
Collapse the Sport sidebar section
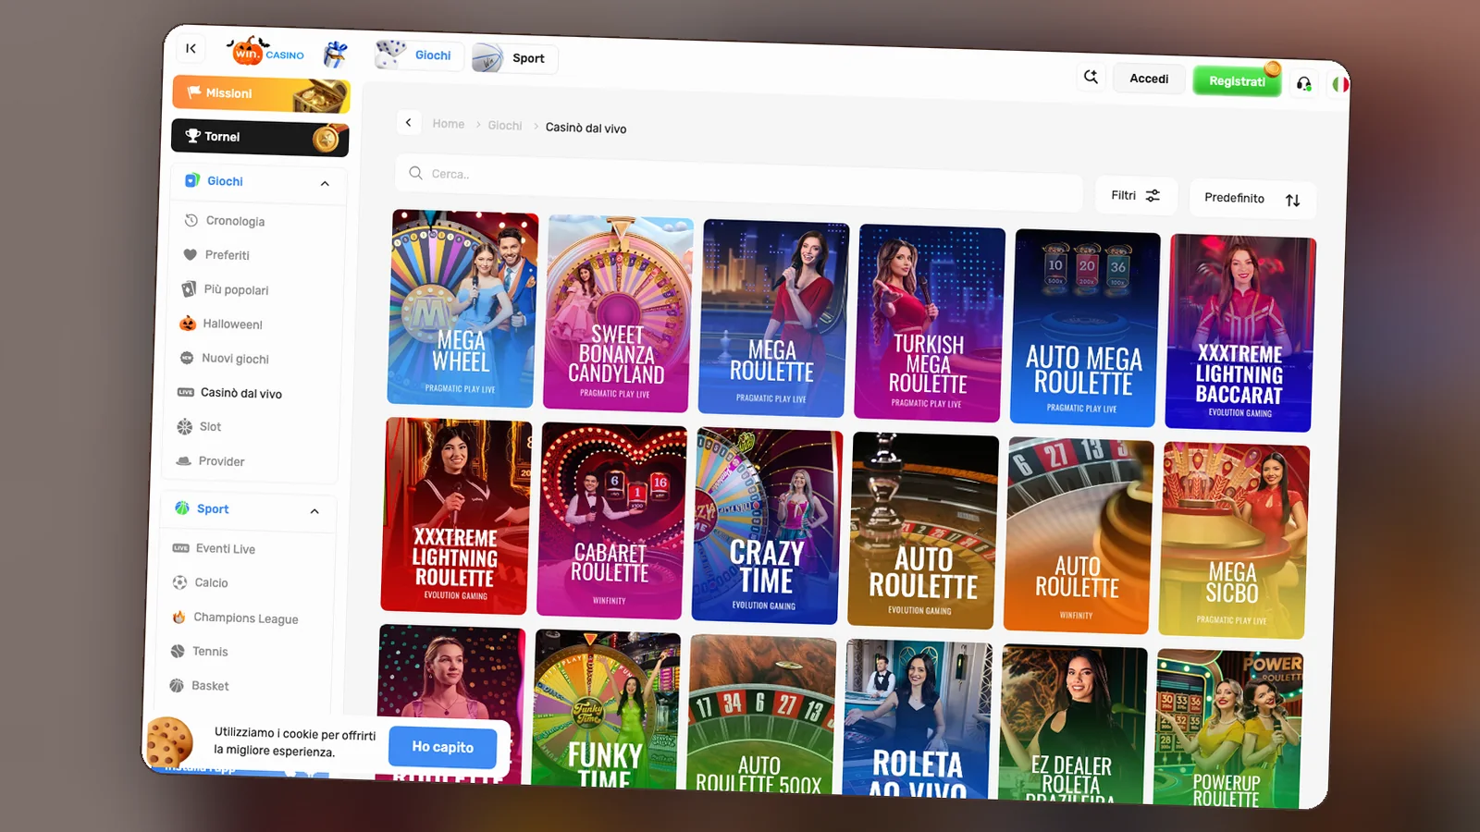314,511
